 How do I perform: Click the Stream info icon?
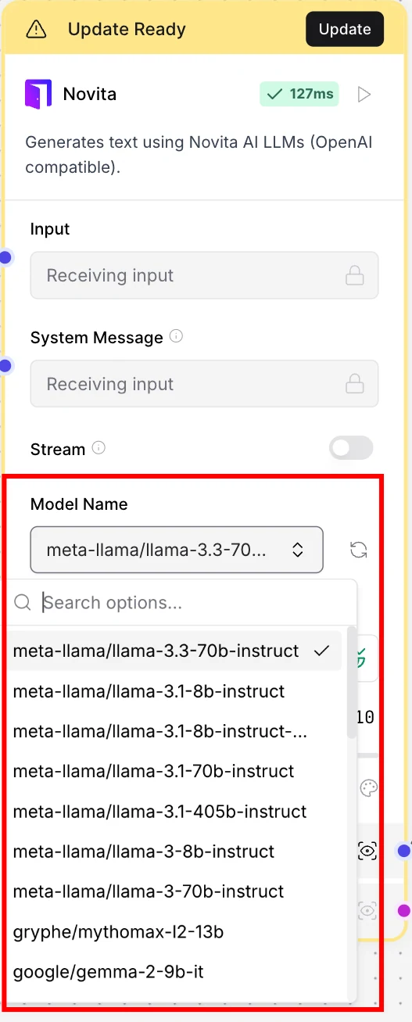(99, 449)
